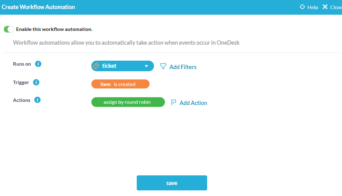Click the X icon to close dialog
Screen dimensions: 342x196
pyautogui.click(x=325, y=7)
